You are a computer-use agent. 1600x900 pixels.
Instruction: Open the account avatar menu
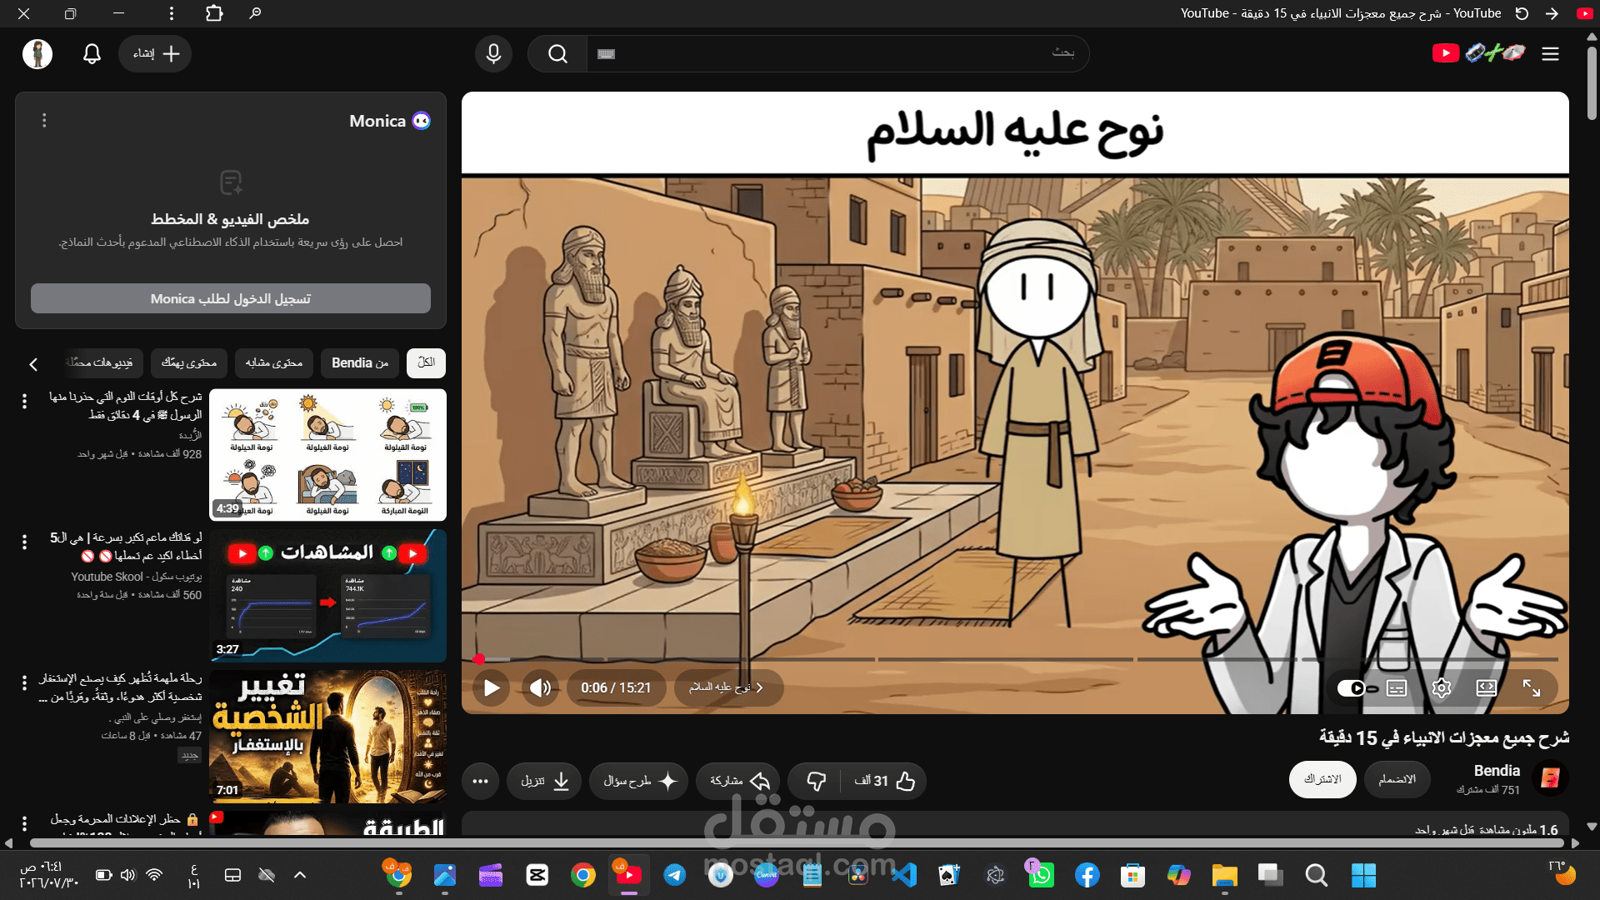(37, 53)
